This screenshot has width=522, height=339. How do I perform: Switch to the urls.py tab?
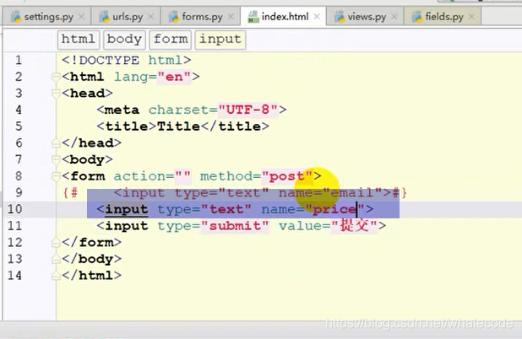pos(126,17)
